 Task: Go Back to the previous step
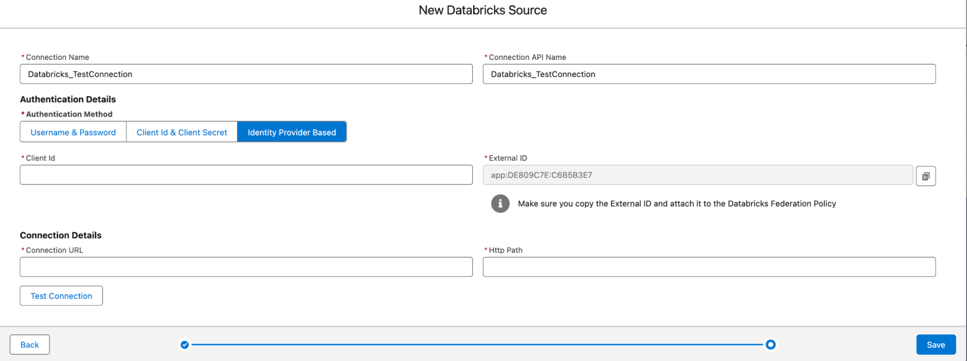[30, 345]
